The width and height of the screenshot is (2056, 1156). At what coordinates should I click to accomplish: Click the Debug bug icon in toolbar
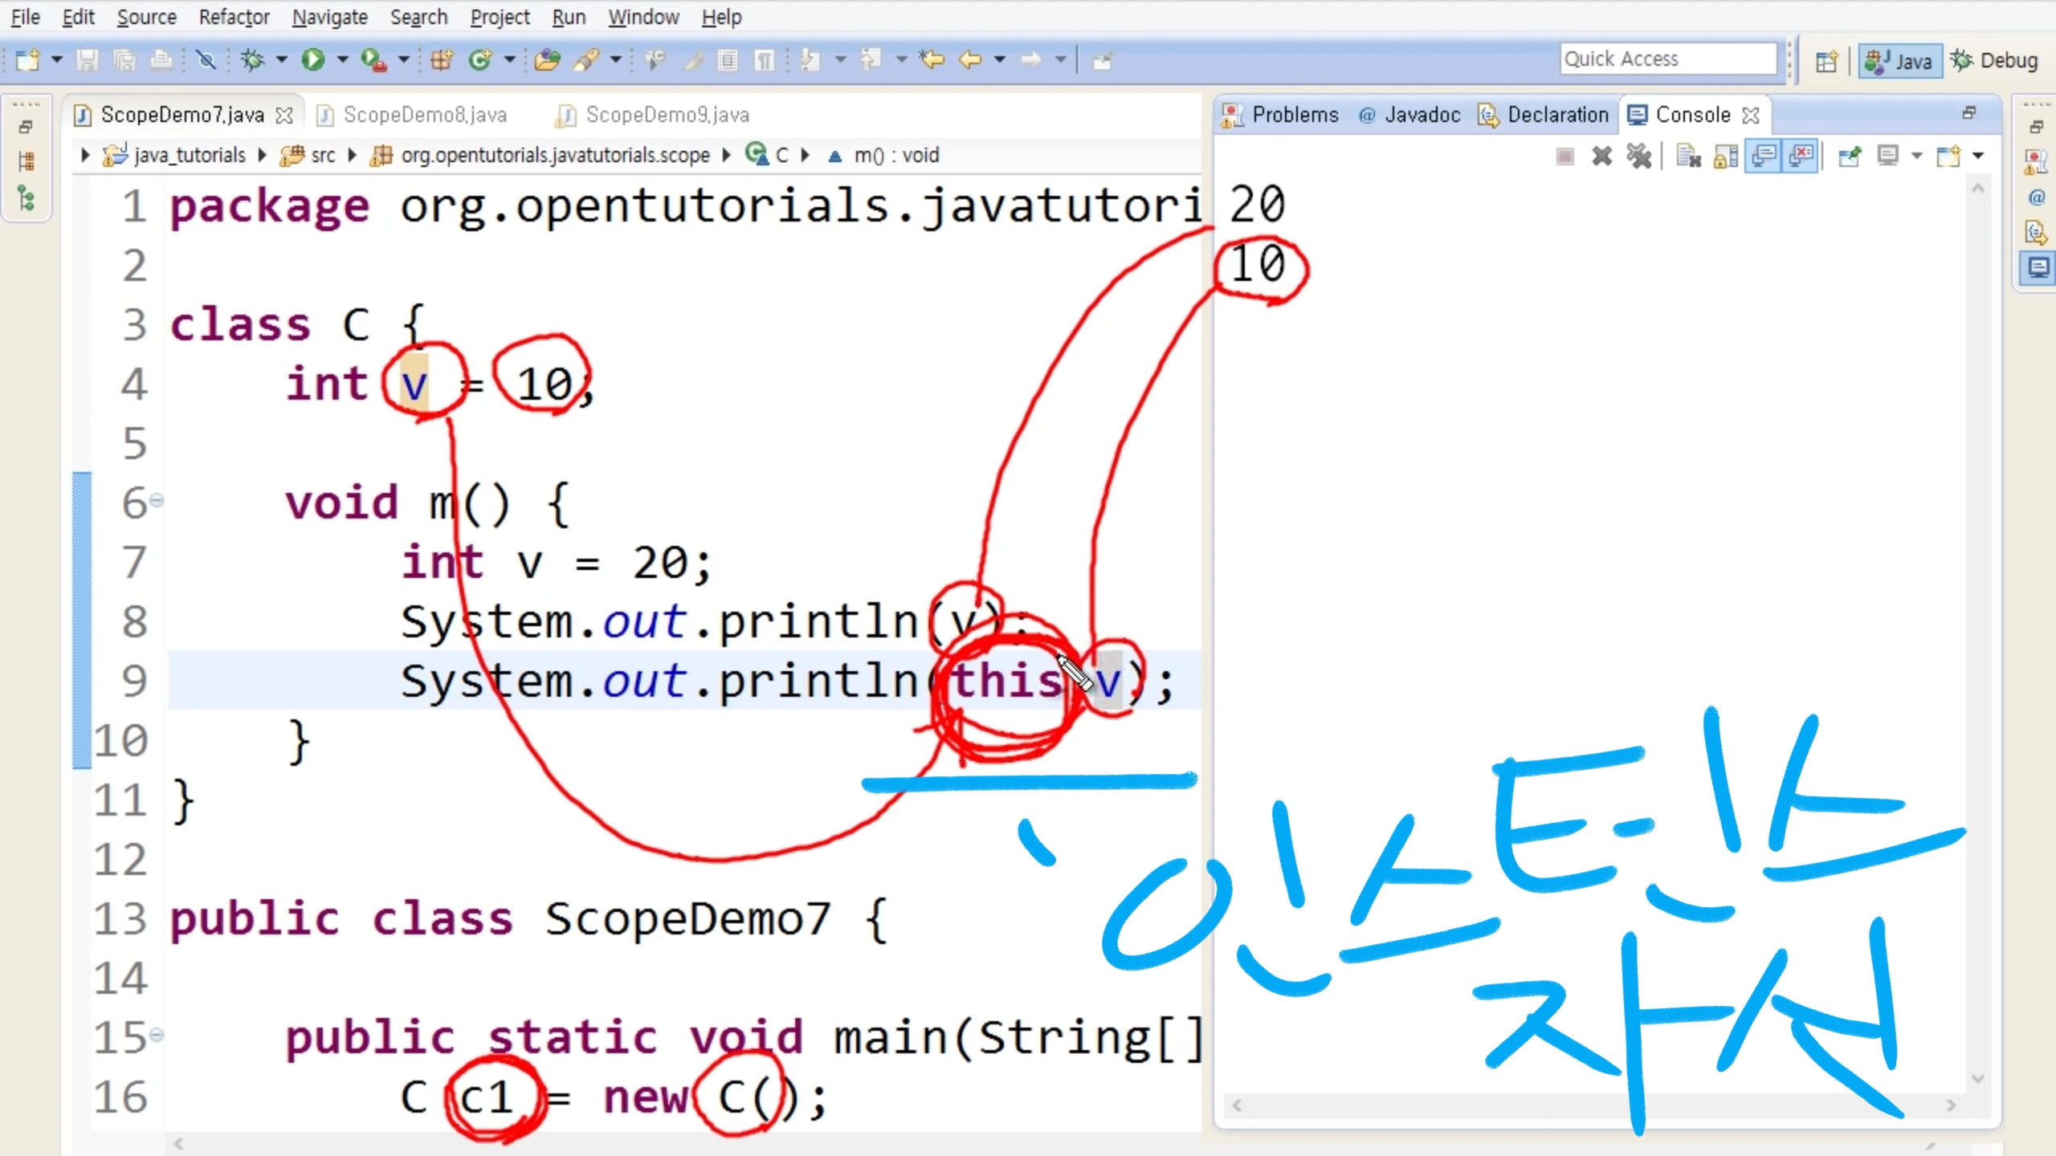tap(252, 59)
